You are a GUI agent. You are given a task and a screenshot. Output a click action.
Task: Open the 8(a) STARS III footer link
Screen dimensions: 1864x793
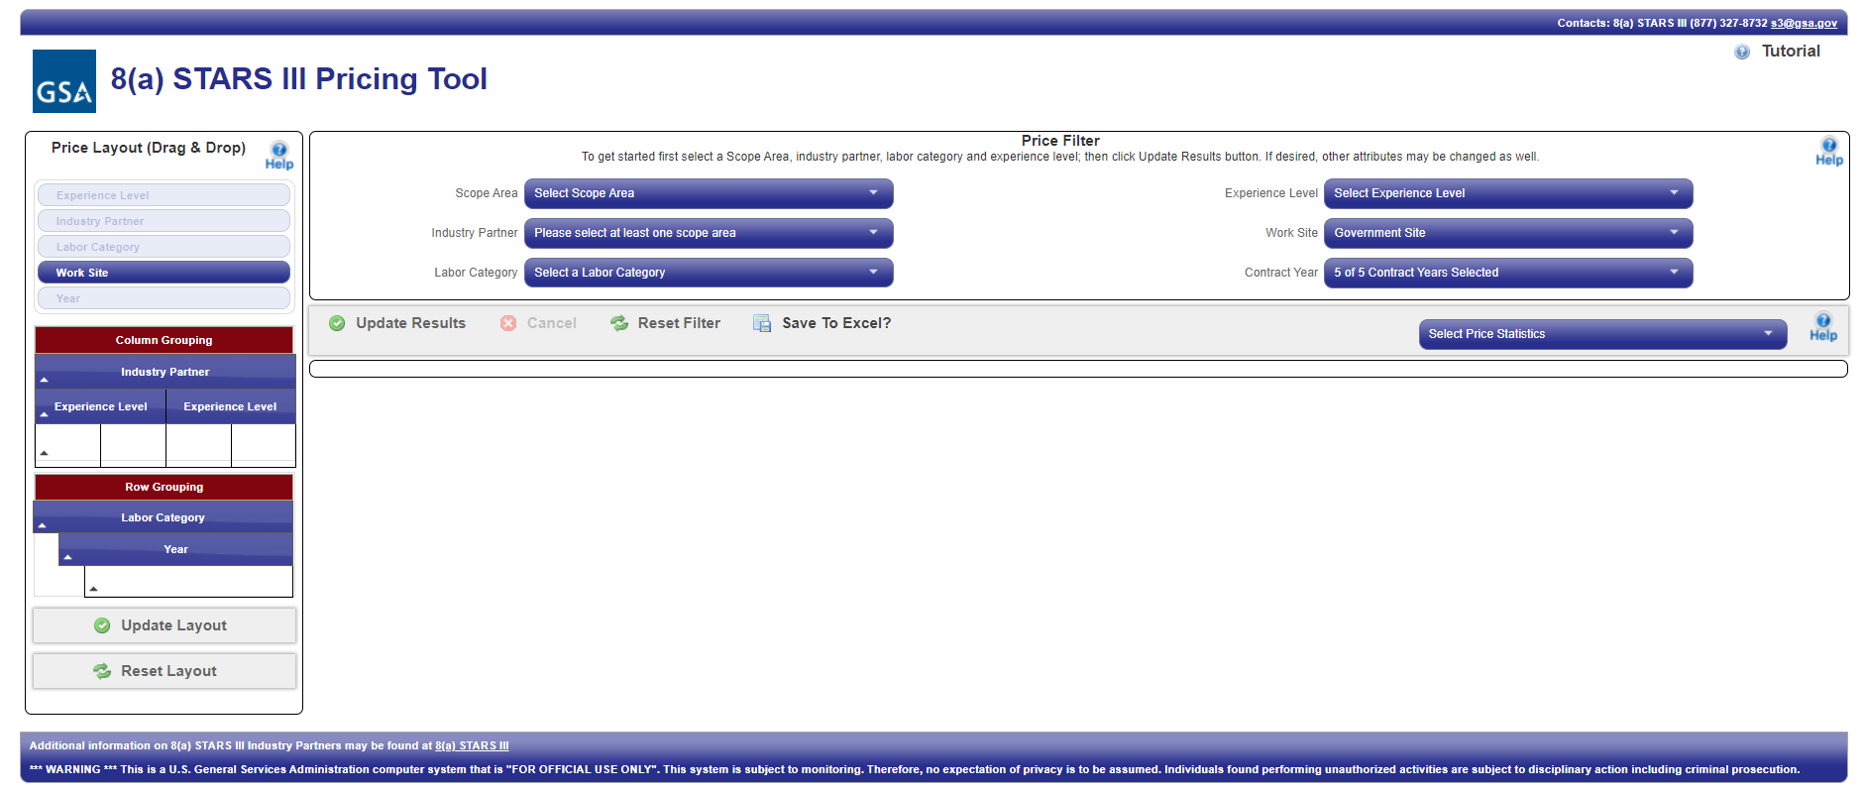472,745
